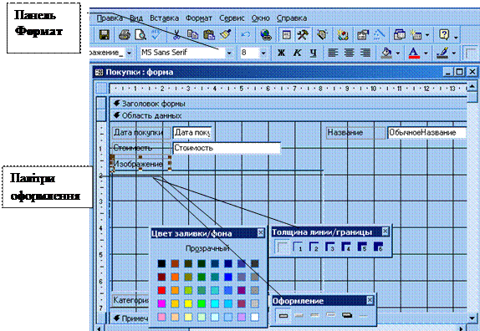Open the Properties sheet icon
Viewport: 480px width, 331px height.
point(363,35)
